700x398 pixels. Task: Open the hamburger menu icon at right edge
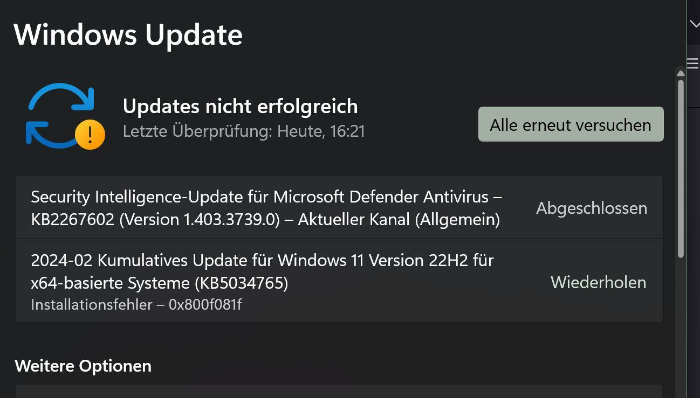point(693,63)
